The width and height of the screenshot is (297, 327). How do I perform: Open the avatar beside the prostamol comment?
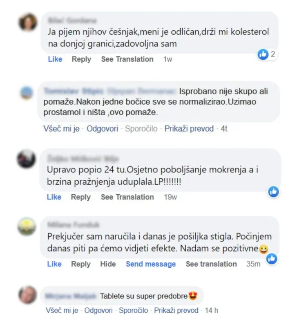27,93
